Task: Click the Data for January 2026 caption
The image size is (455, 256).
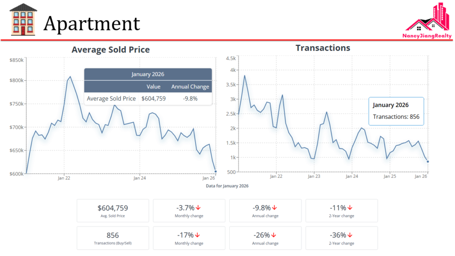Action: (x=227, y=186)
